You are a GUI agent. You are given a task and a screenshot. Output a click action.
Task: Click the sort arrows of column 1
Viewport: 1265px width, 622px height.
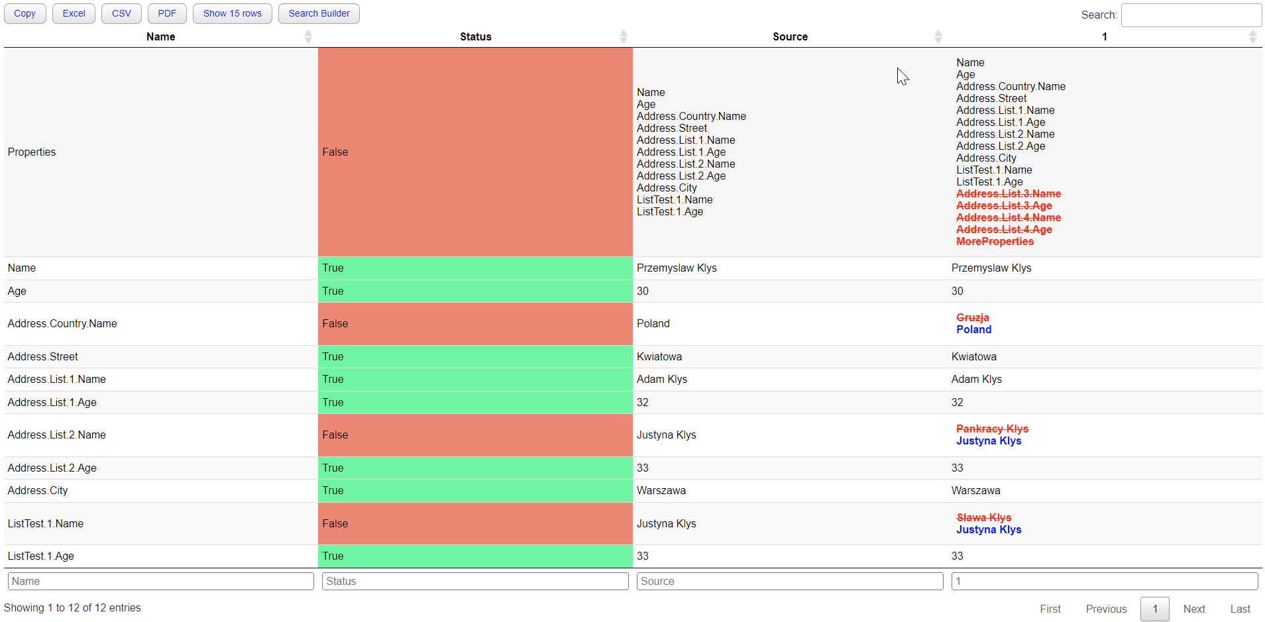(x=1252, y=37)
